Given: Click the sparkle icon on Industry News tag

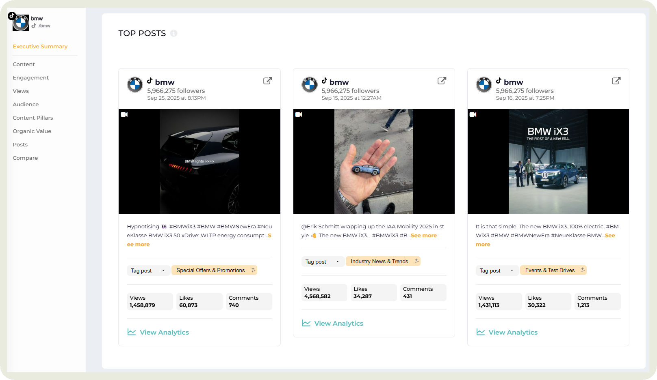Looking at the screenshot, I should (416, 261).
